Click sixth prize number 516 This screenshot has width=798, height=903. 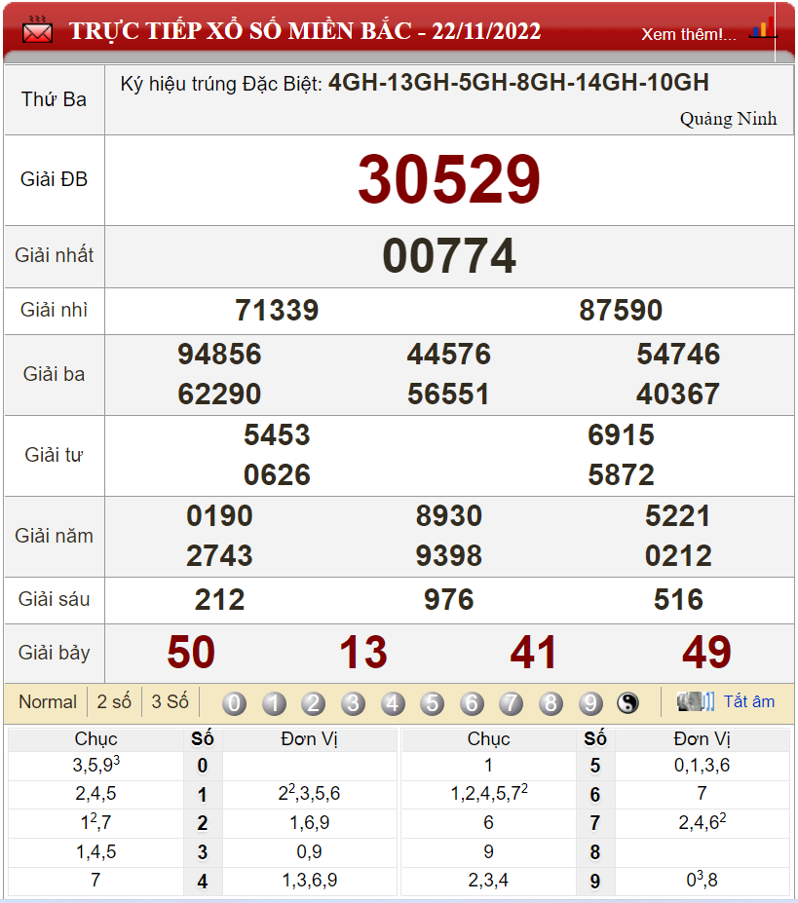coord(678,600)
